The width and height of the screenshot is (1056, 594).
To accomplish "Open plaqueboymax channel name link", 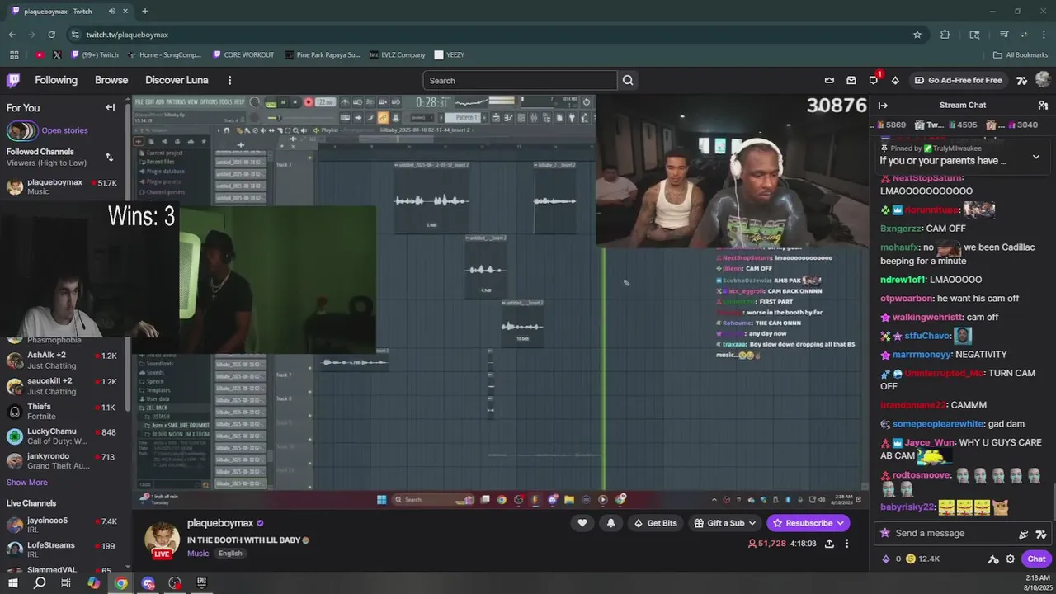I will (220, 523).
